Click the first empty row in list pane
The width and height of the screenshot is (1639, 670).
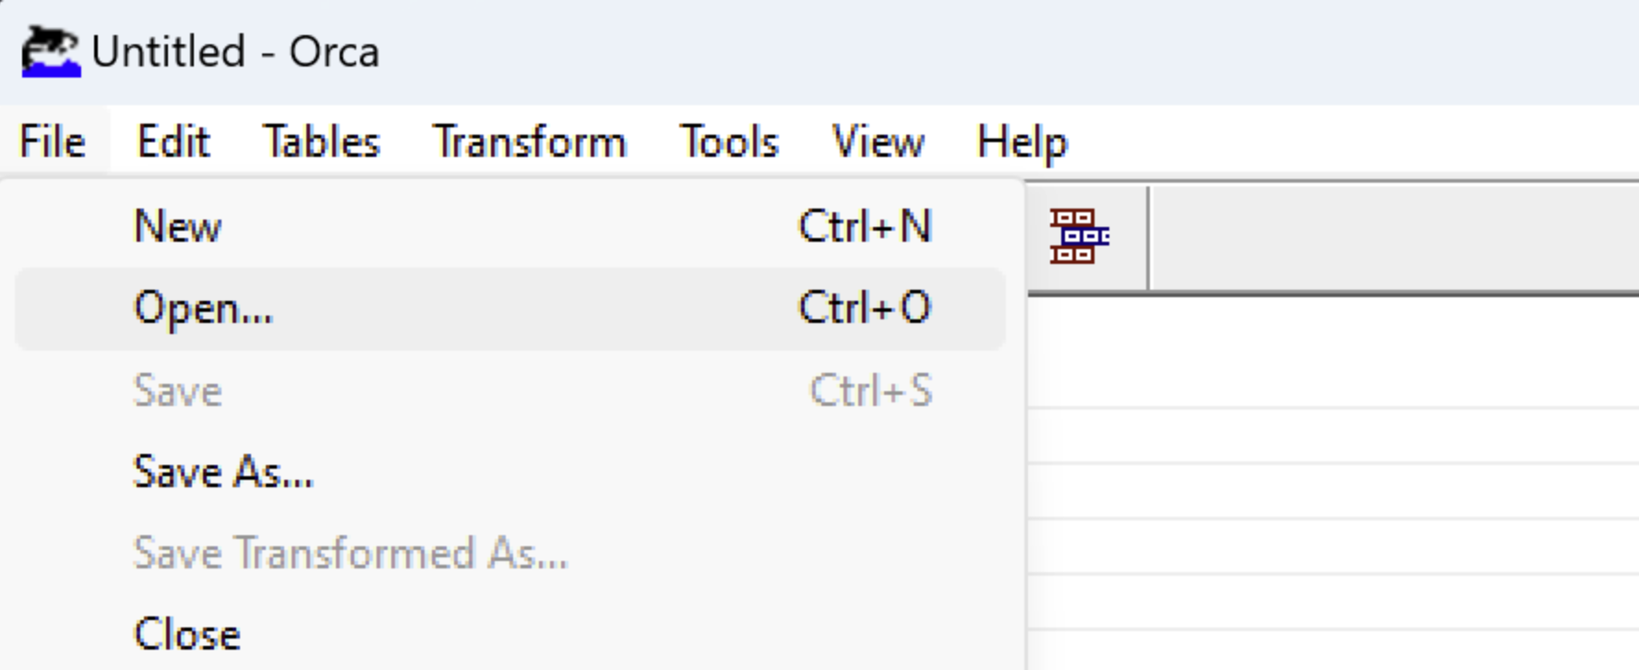1333,353
